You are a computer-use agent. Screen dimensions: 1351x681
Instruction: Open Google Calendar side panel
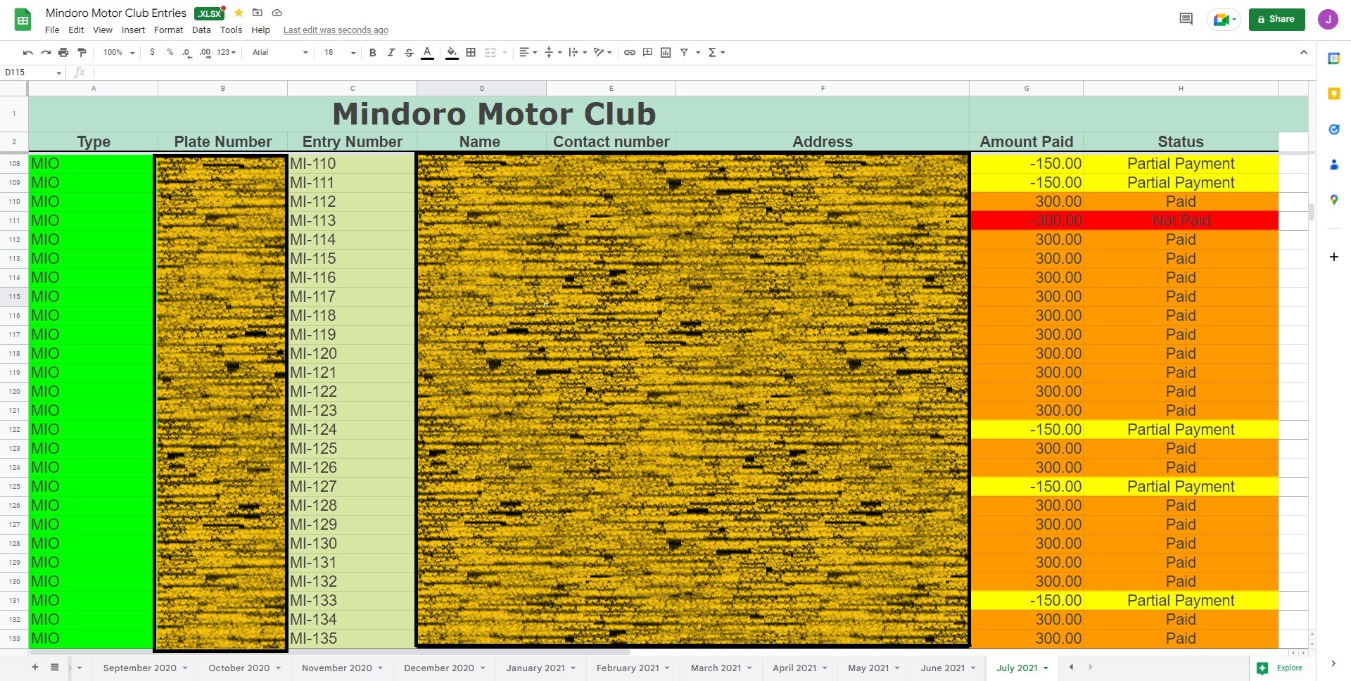[x=1333, y=58]
